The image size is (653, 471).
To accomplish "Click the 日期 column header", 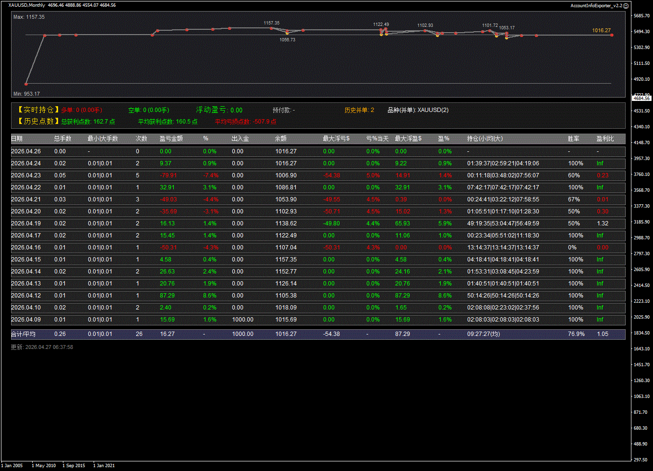I will [x=16, y=139].
